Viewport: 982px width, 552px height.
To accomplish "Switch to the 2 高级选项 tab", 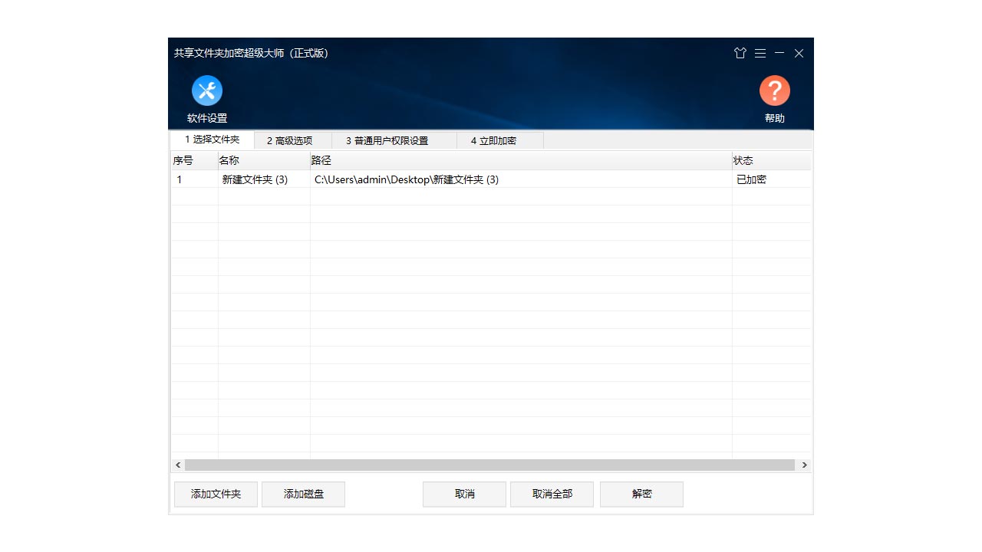I will (x=292, y=140).
